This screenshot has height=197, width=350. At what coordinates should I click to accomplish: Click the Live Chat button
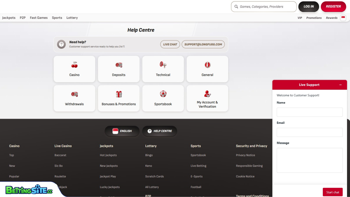coord(170,44)
